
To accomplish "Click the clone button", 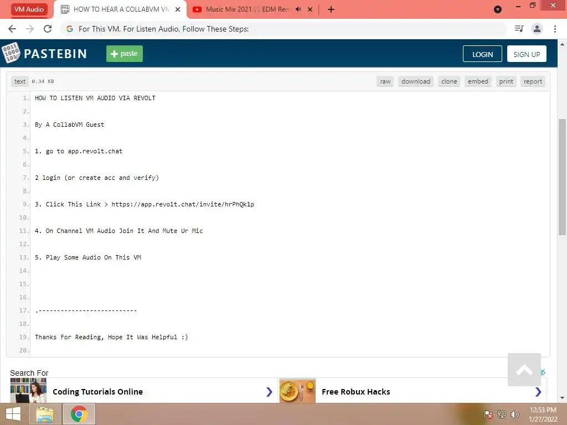I will tap(449, 81).
